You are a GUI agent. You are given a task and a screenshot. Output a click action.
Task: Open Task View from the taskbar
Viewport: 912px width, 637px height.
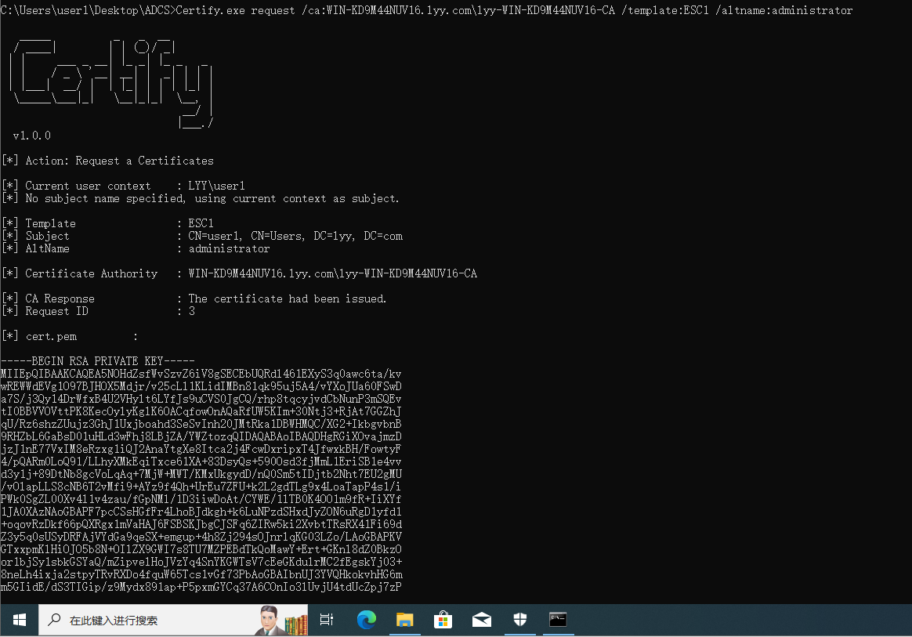point(327,620)
